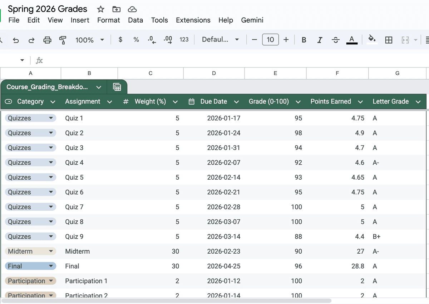This screenshot has height=304, width=429.
Task: Open the Category column header dropdown
Action: pos(53,101)
